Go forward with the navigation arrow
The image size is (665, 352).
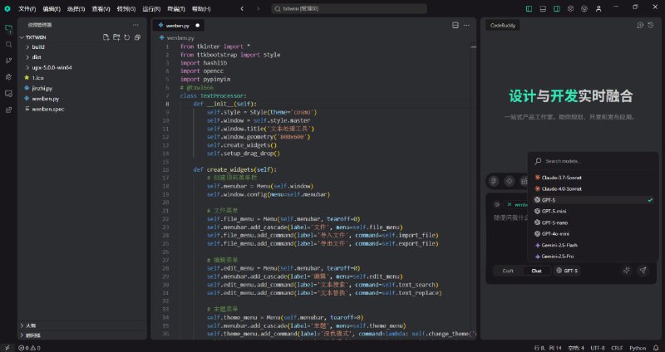pyautogui.click(x=258, y=8)
